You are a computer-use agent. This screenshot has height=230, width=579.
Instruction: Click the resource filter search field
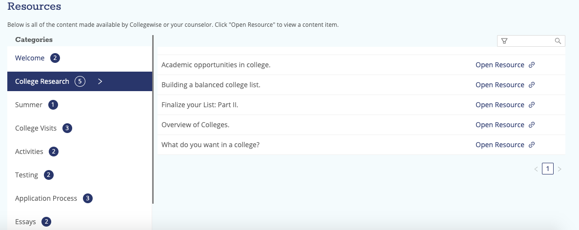coord(531,41)
